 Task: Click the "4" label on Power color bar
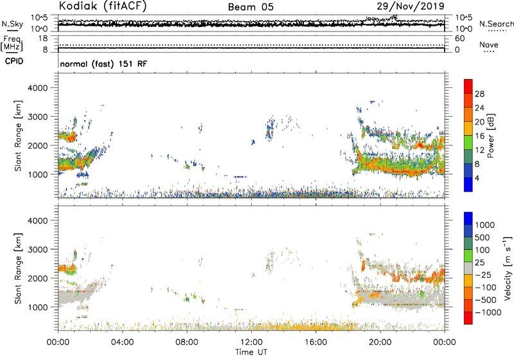(x=477, y=179)
